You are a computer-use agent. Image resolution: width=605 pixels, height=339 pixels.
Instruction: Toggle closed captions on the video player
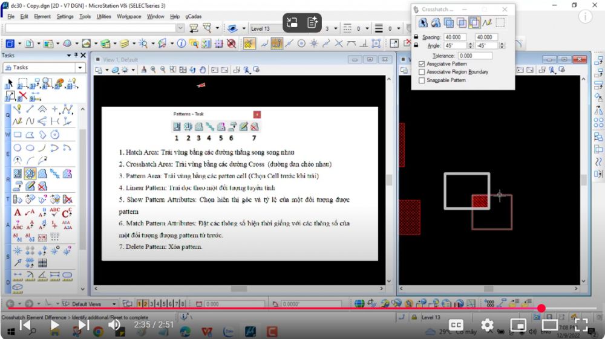pyautogui.click(x=456, y=325)
